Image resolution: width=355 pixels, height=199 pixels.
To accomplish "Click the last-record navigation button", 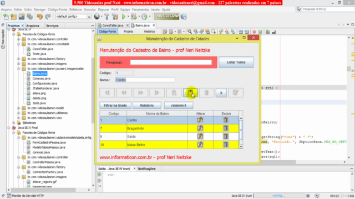I will click(x=157, y=93).
